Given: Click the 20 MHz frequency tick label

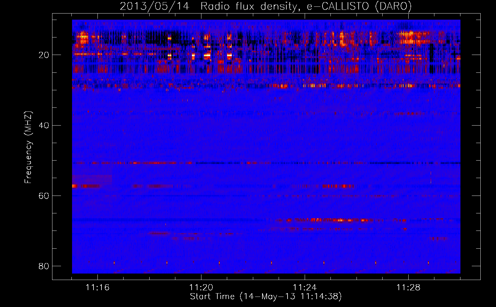Looking at the screenshot, I should (x=44, y=55).
